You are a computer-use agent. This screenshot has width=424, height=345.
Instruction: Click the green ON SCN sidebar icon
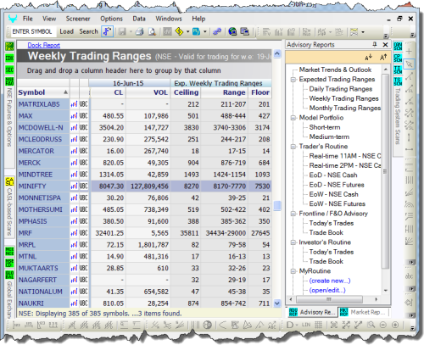[x=398, y=46]
